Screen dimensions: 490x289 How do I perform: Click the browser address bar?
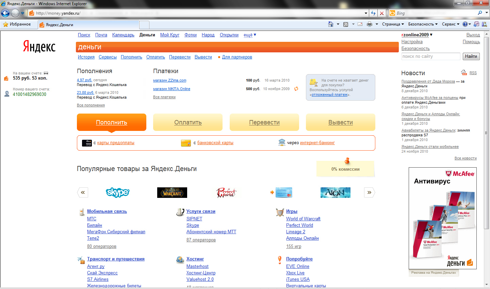tap(196, 13)
